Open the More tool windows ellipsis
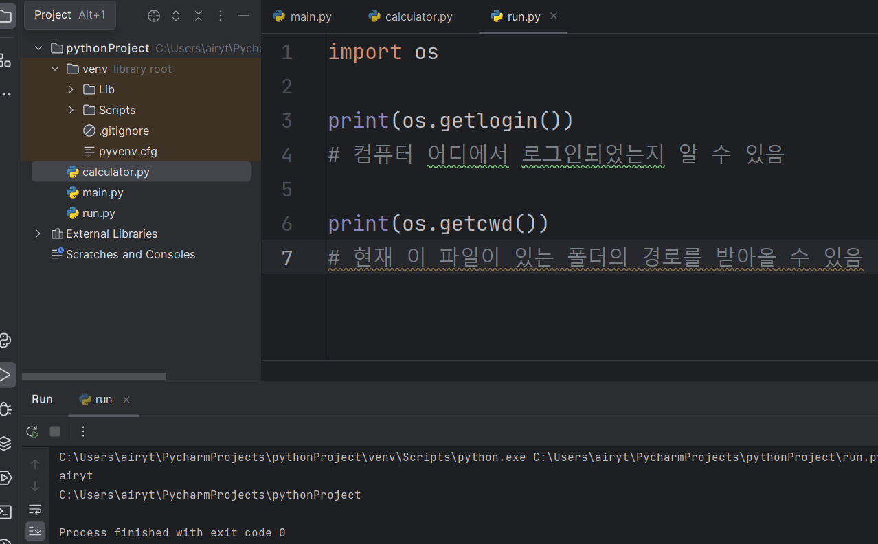 5,93
